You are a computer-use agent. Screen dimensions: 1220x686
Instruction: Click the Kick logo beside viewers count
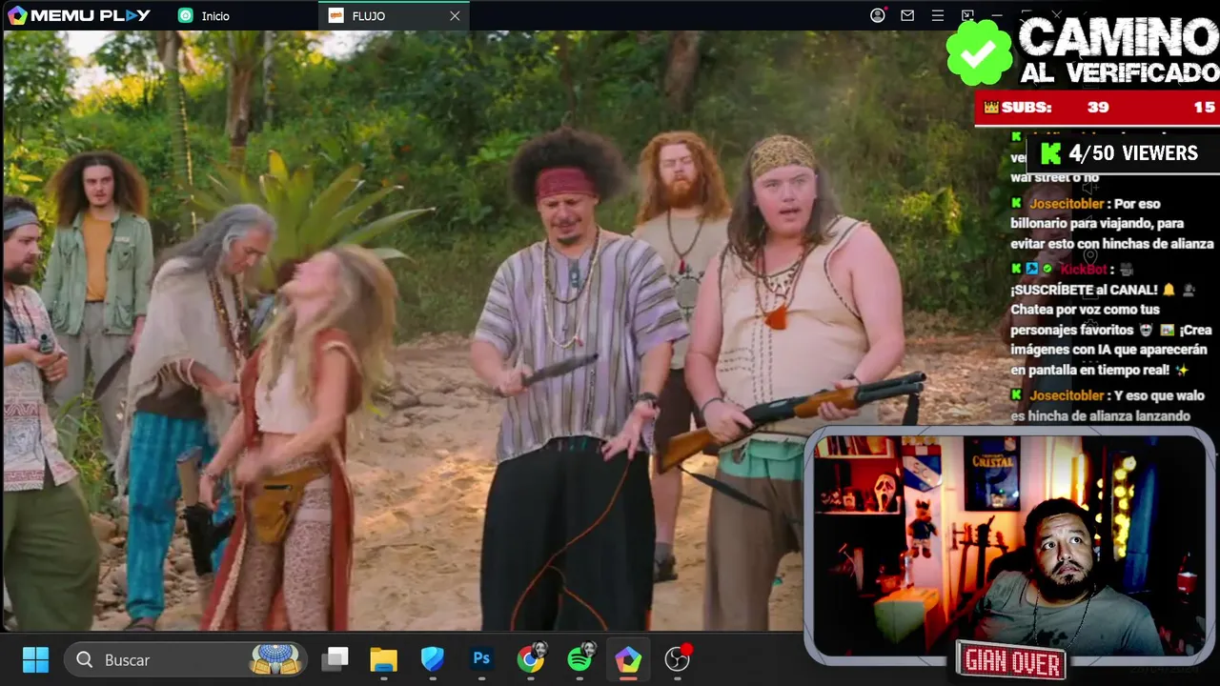tap(1050, 153)
